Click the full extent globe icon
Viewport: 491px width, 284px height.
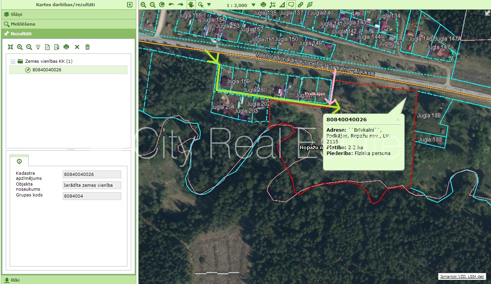162,5
